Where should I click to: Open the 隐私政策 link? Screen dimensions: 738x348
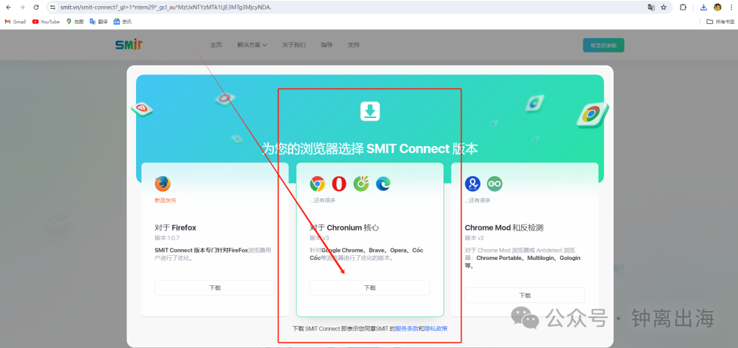point(436,329)
